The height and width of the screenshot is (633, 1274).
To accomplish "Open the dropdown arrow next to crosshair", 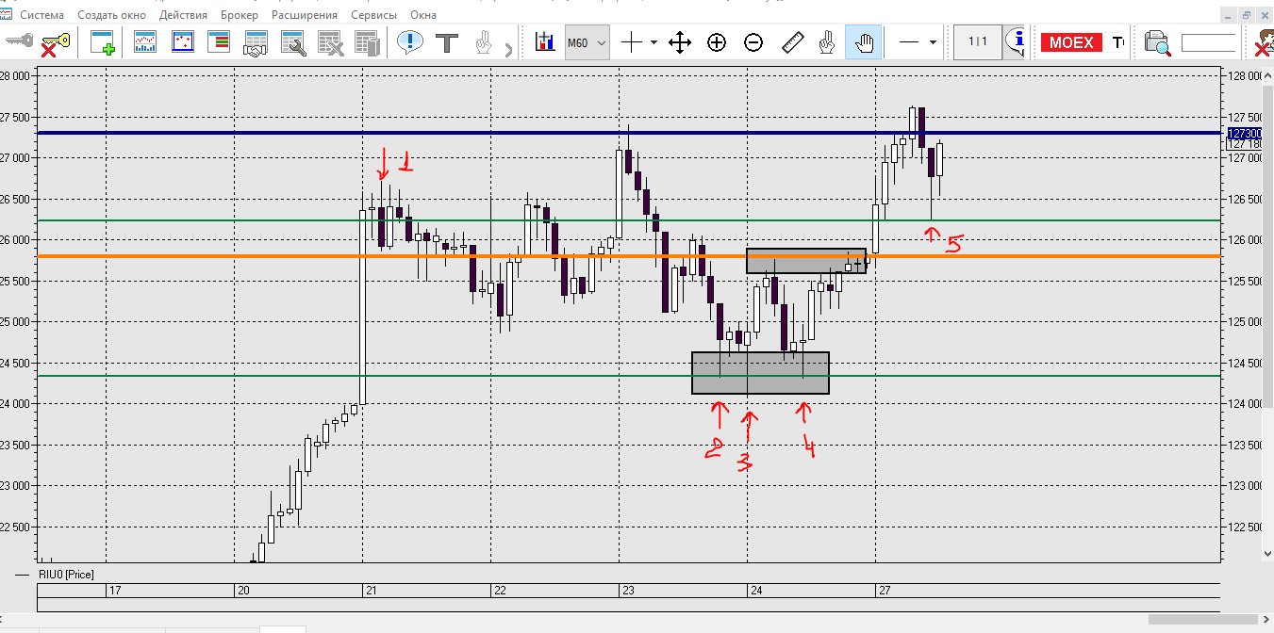I will coord(654,42).
